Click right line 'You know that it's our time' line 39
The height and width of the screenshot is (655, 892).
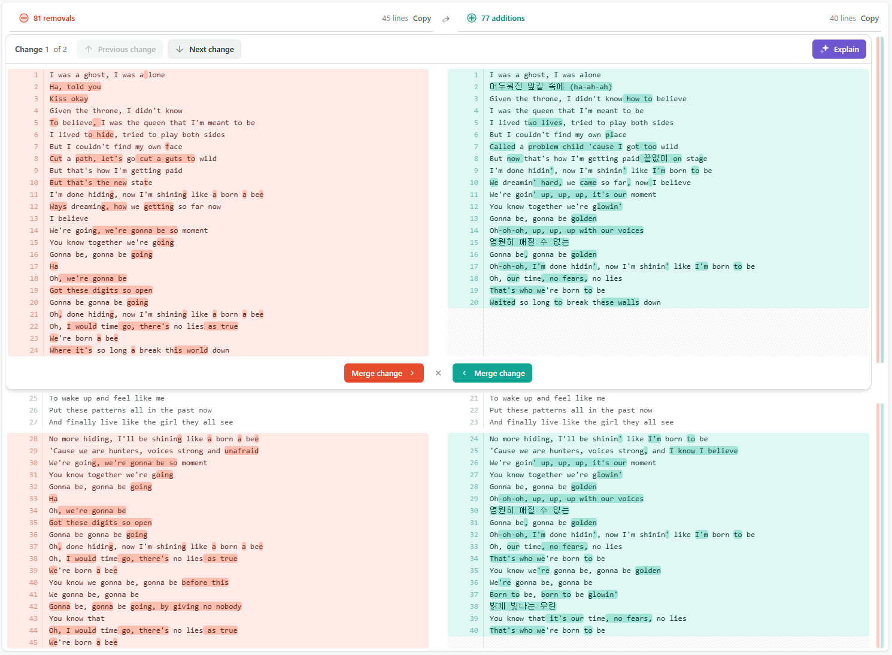(587, 618)
